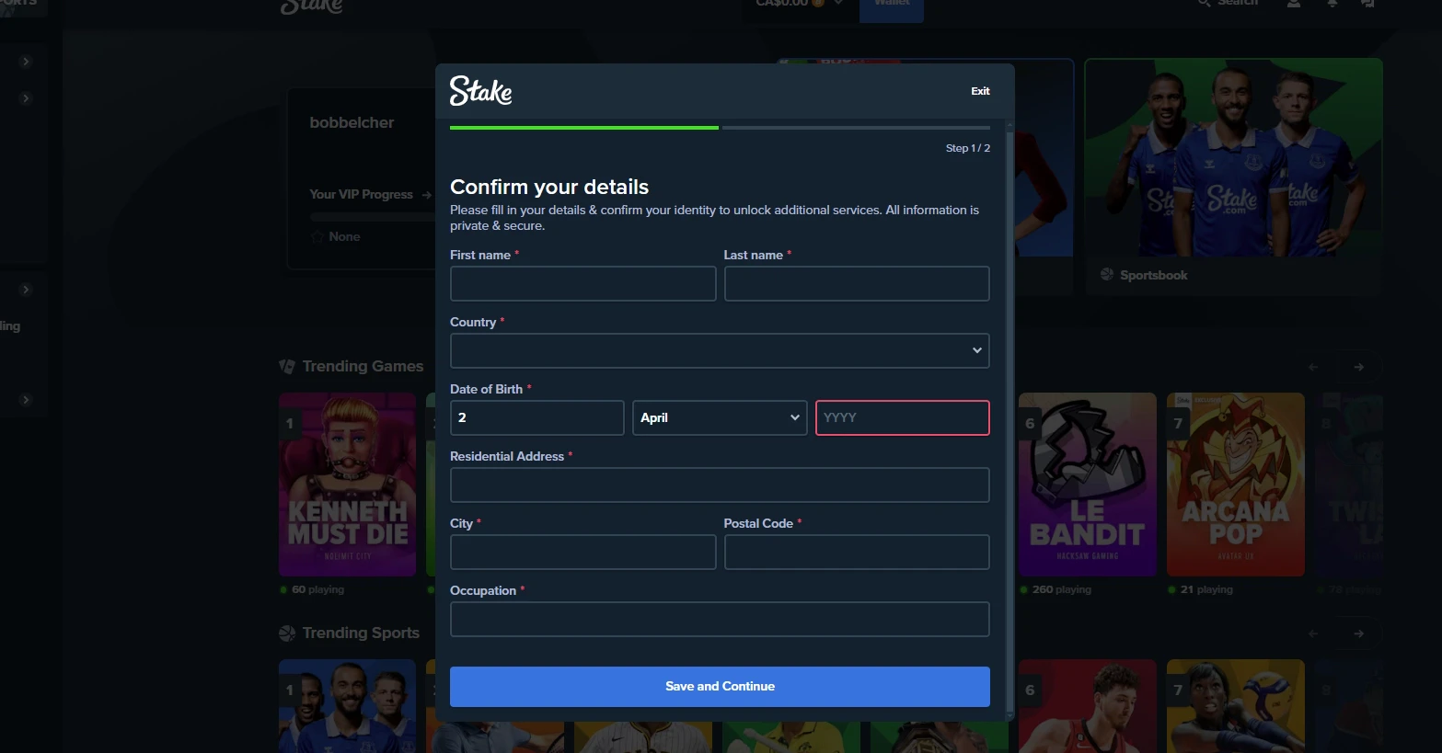Open the Sportsbook banner card

coord(1233,177)
